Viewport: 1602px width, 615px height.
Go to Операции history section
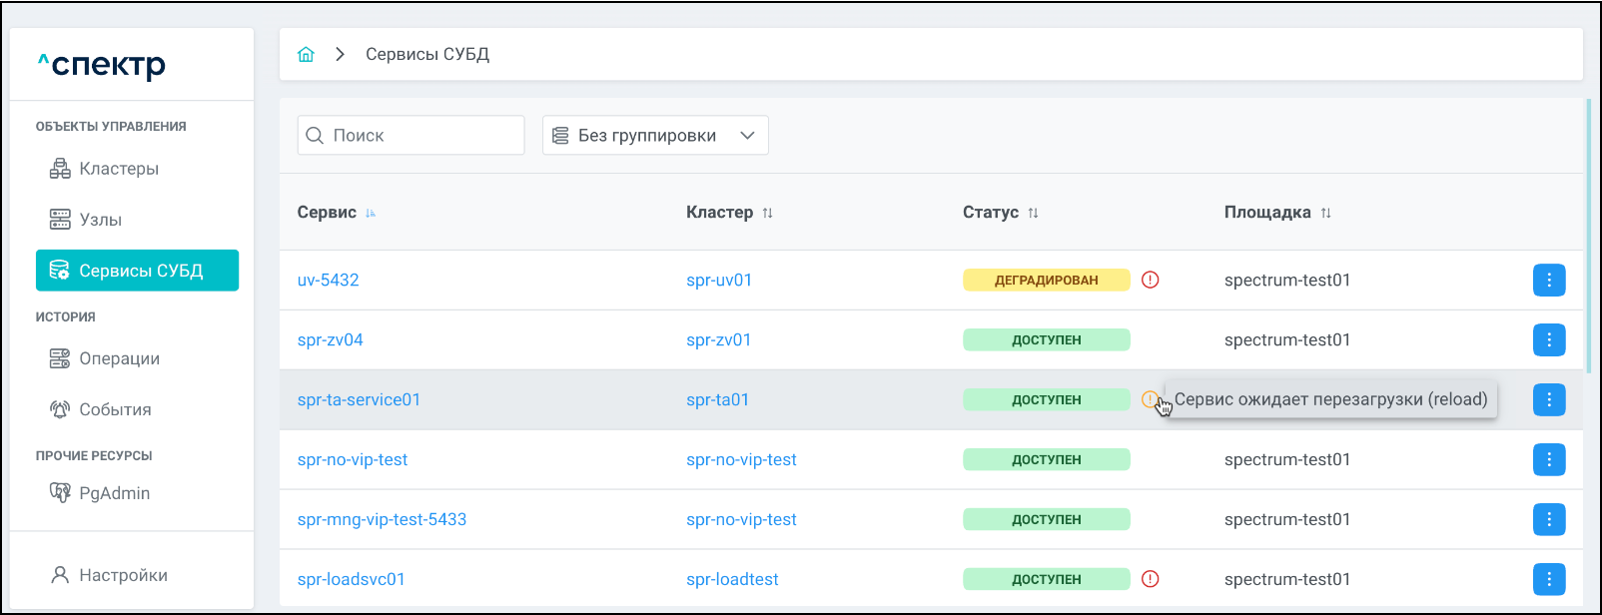click(119, 358)
